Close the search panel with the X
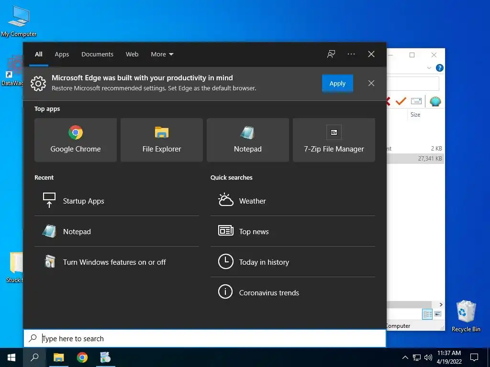 point(371,54)
